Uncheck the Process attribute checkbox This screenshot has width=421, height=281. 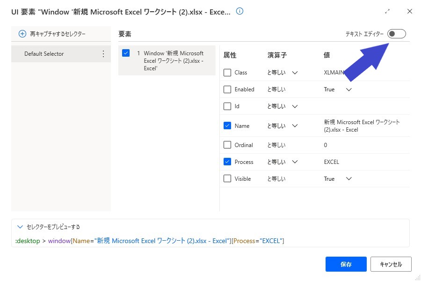[227, 162]
